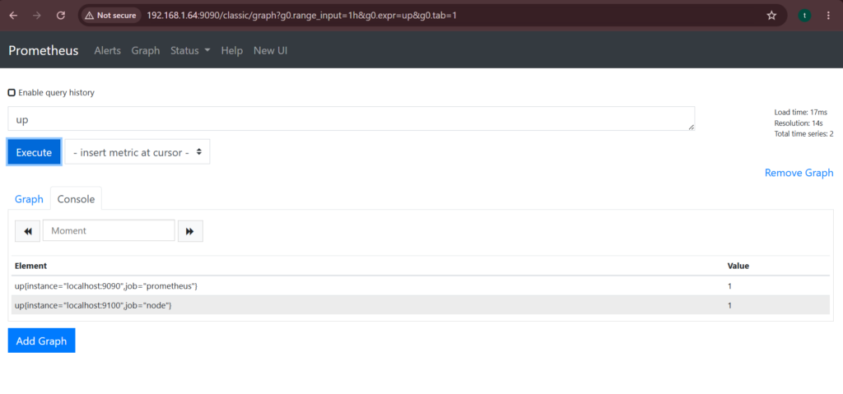Go back to the previous browser page
843x394 pixels.
[x=13, y=16]
